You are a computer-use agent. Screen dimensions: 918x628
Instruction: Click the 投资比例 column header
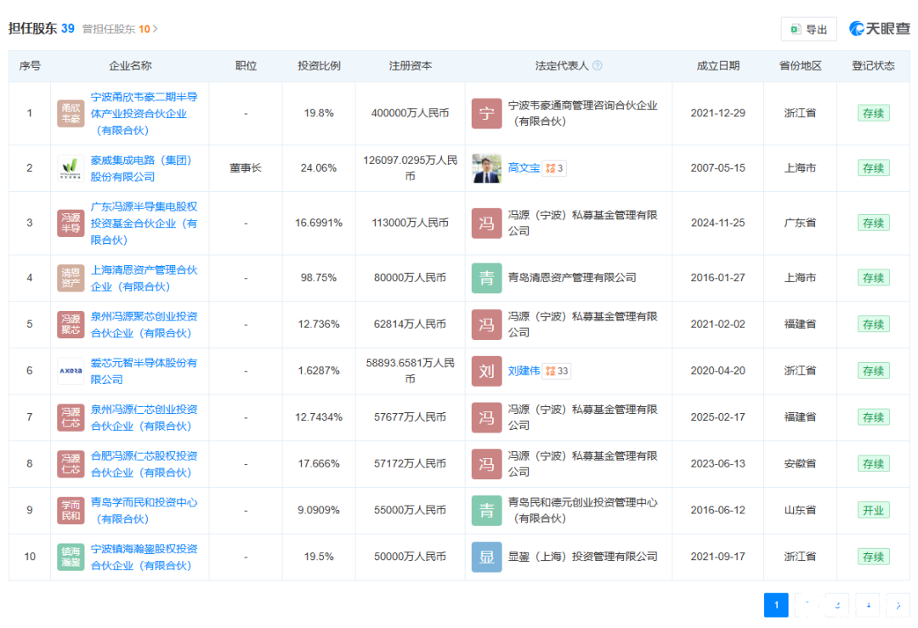pyautogui.click(x=319, y=65)
